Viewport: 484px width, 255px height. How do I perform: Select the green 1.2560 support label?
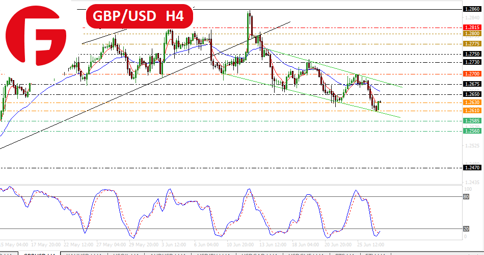tap(472, 131)
